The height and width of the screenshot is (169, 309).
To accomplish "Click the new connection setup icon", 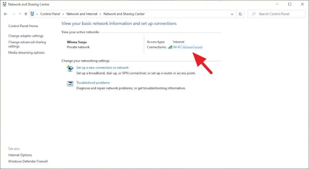I will click(x=70, y=69).
